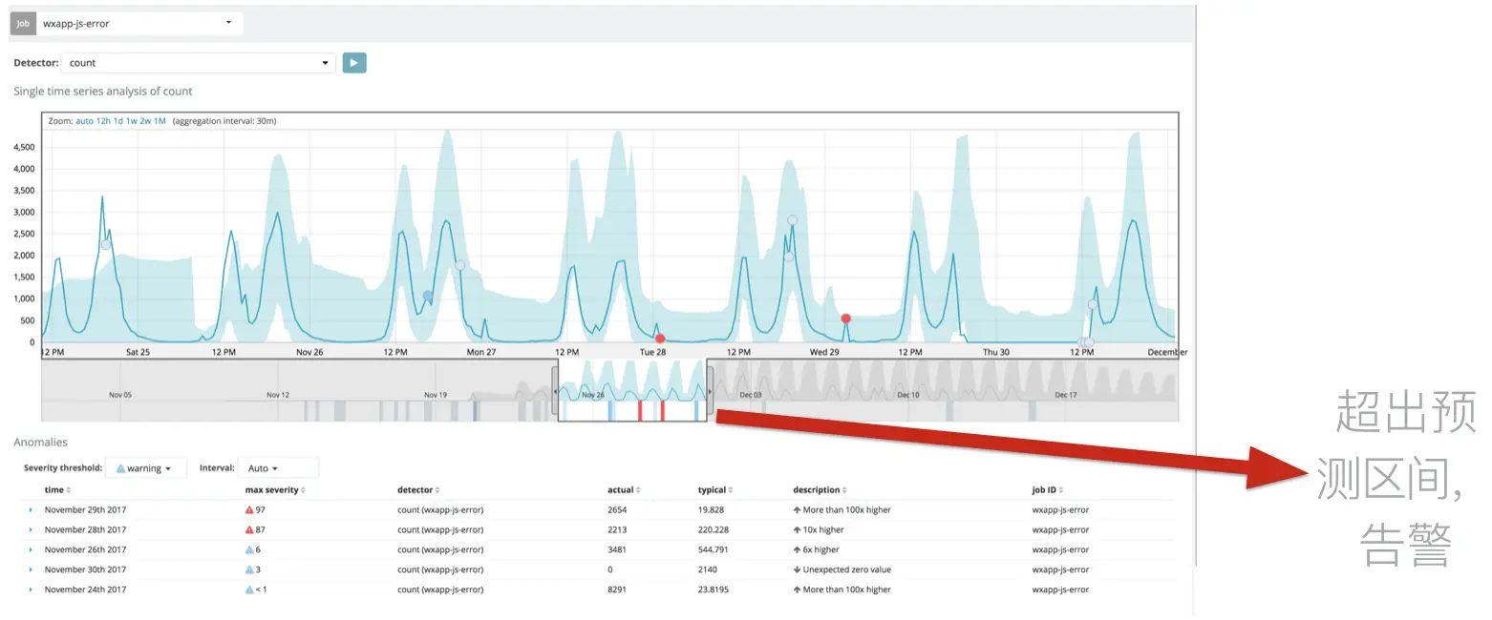This screenshot has width=1492, height=620.
Task: Click the left handle of context chart brush
Action: (x=555, y=392)
